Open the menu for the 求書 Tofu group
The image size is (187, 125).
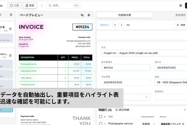(10, 29)
